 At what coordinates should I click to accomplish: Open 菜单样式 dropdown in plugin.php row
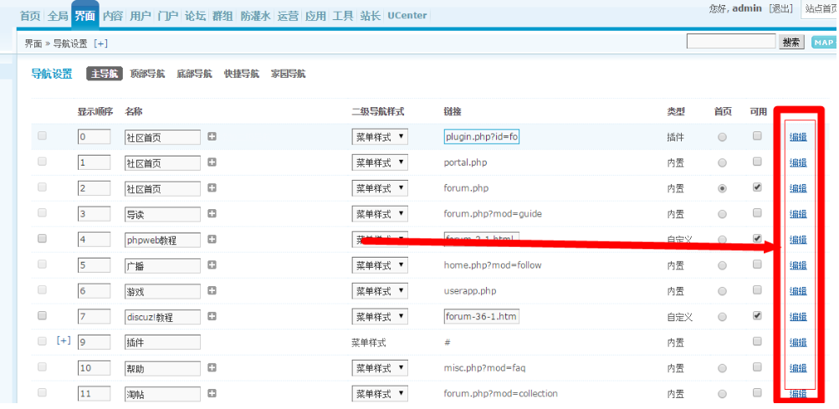[380, 137]
